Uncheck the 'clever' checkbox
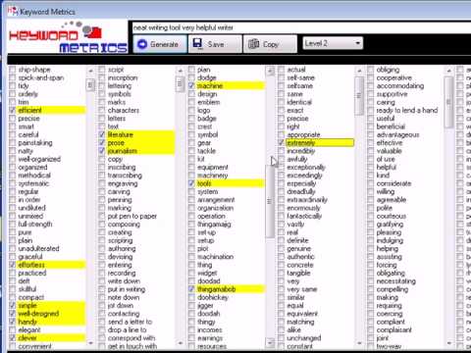Image resolution: width=471 pixels, height=353 pixels. coord(13,337)
